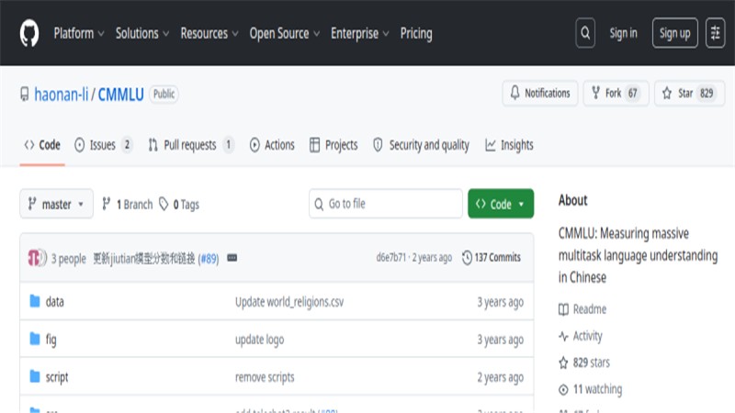The height and width of the screenshot is (413, 735).
Task: View the 1 Branch link
Action: [x=127, y=204]
